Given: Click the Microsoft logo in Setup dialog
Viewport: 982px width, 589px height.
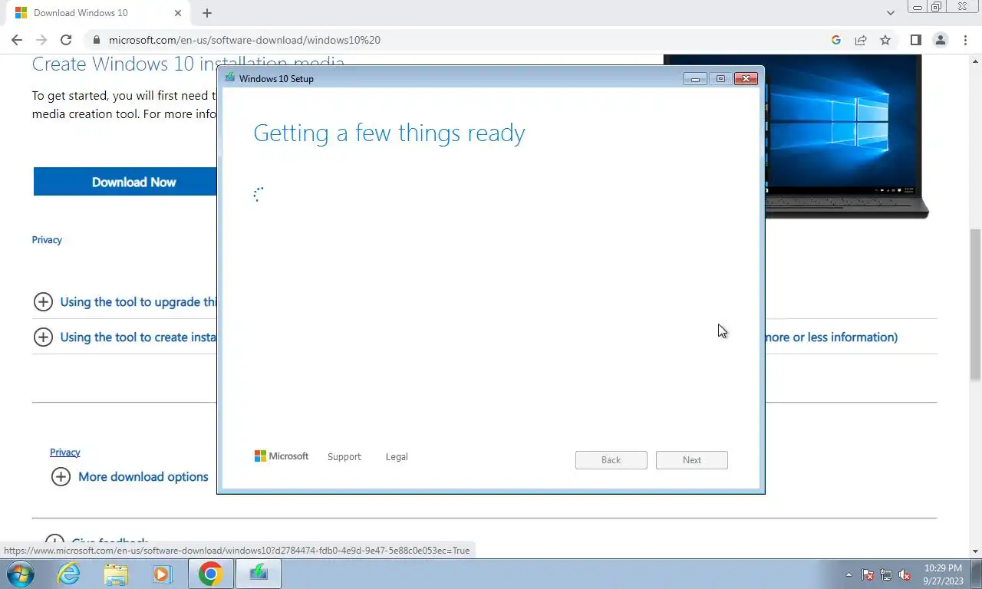Looking at the screenshot, I should click(x=282, y=456).
